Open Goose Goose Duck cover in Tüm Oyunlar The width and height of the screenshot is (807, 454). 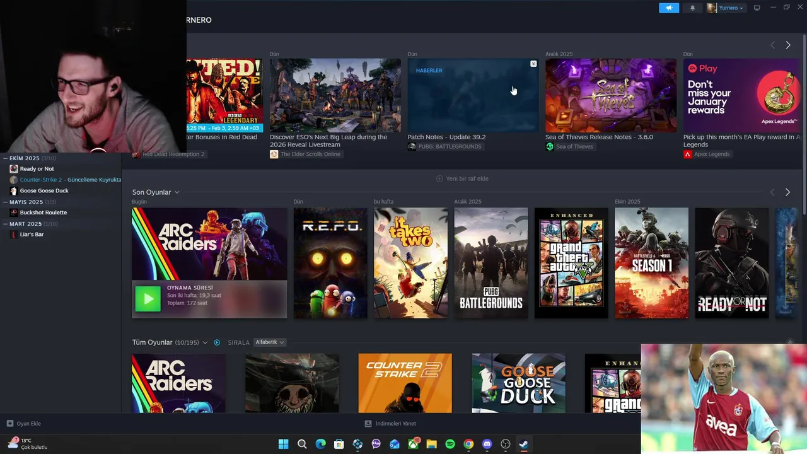click(x=518, y=383)
